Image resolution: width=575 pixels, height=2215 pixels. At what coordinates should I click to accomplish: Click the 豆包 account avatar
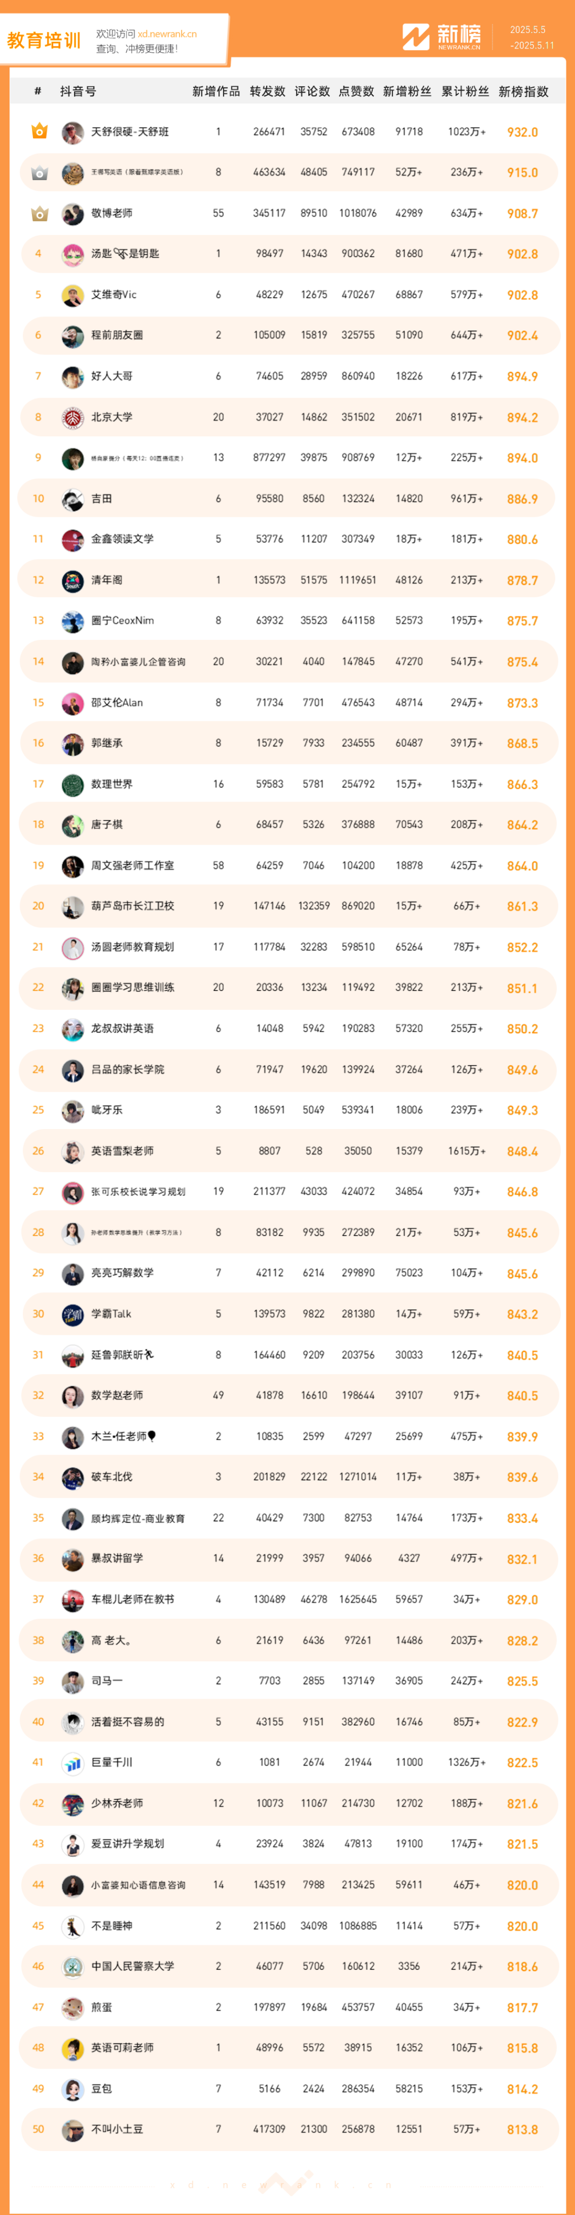coord(72,2088)
